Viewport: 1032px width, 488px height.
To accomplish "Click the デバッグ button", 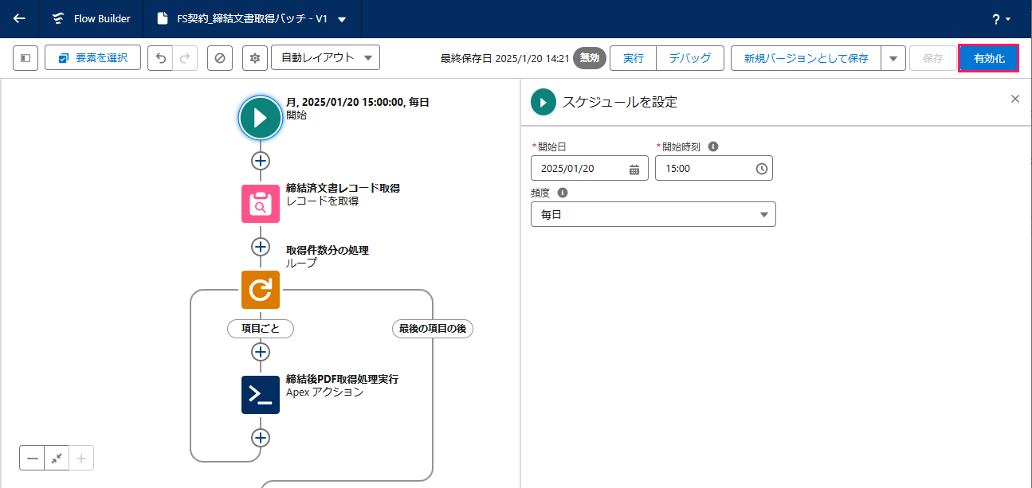I will [x=690, y=58].
